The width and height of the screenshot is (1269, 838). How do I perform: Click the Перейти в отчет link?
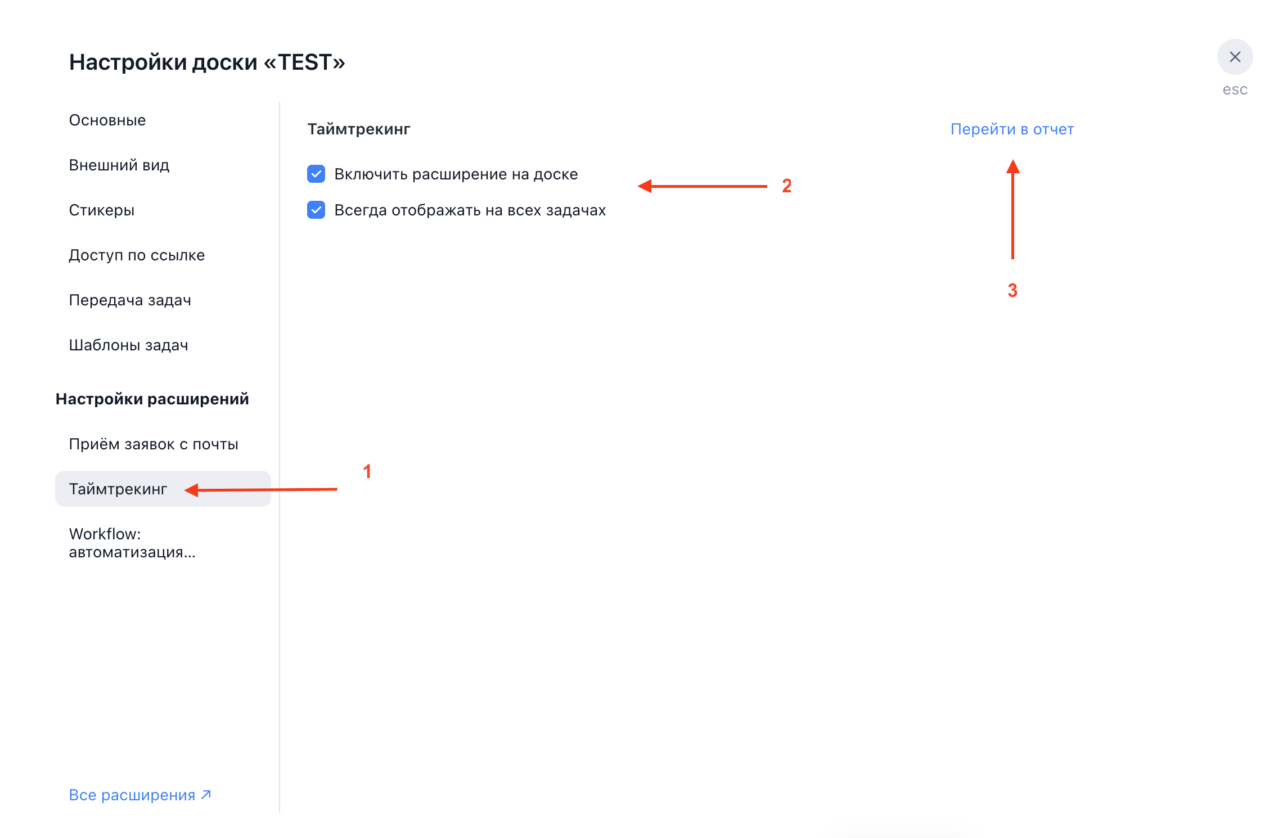click(1012, 129)
